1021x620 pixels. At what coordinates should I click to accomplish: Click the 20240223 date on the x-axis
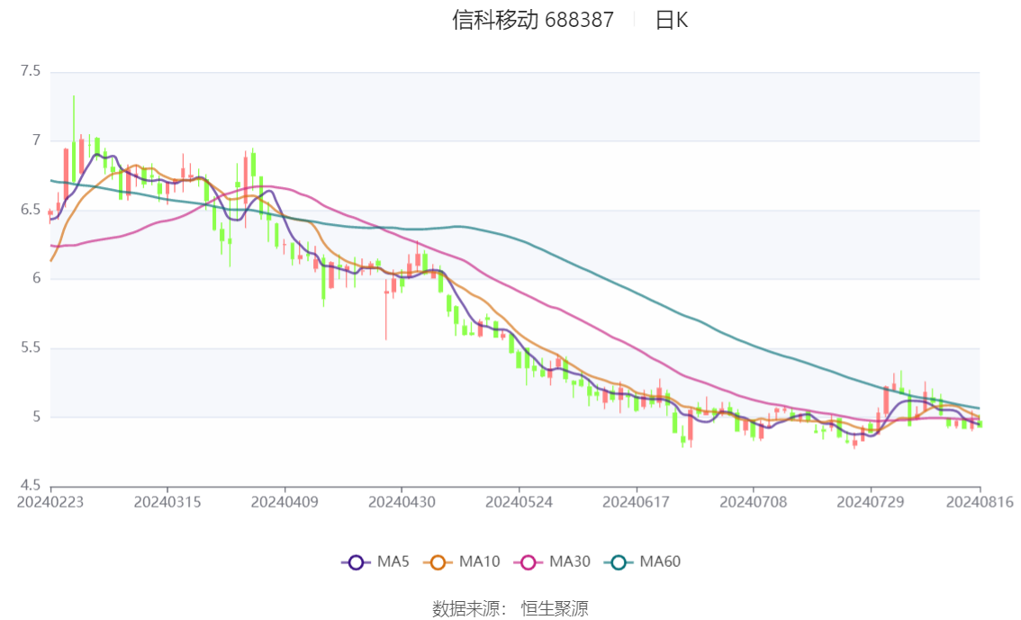[50, 501]
